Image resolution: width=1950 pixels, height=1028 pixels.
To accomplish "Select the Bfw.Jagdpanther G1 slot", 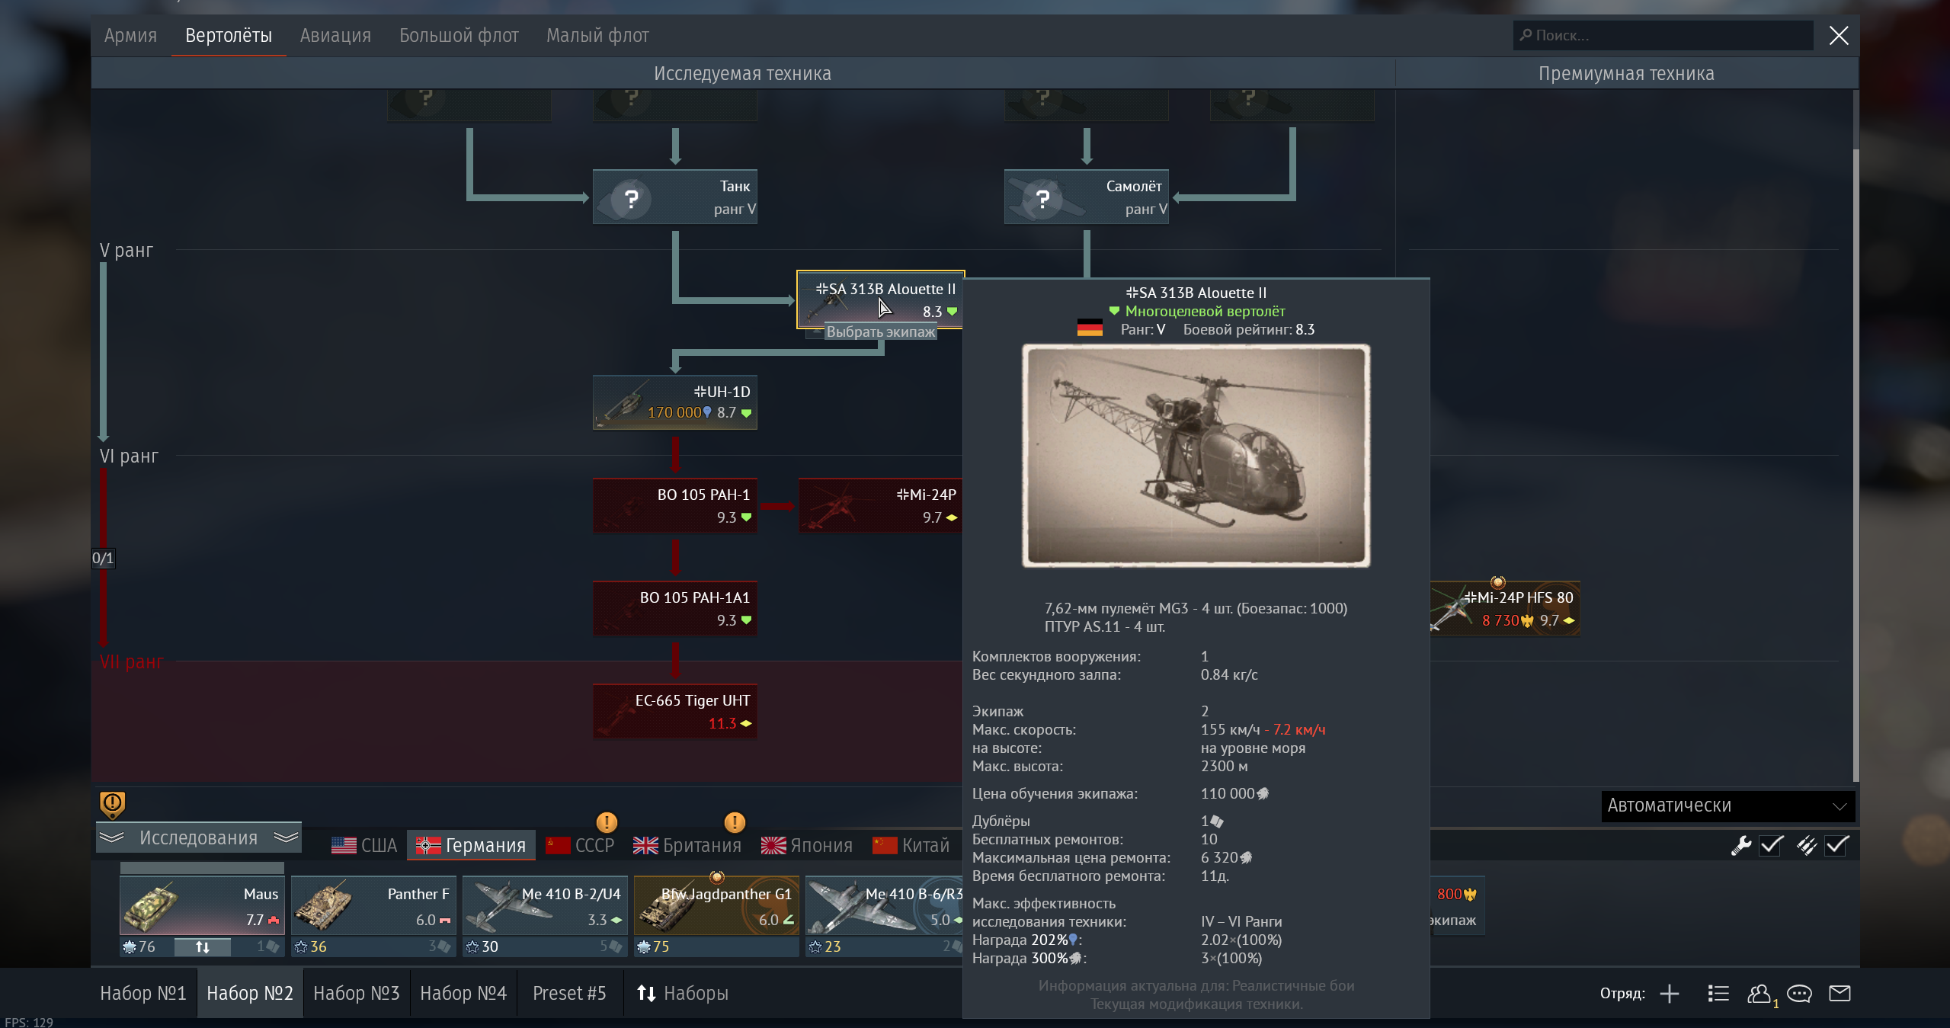I will click(716, 906).
